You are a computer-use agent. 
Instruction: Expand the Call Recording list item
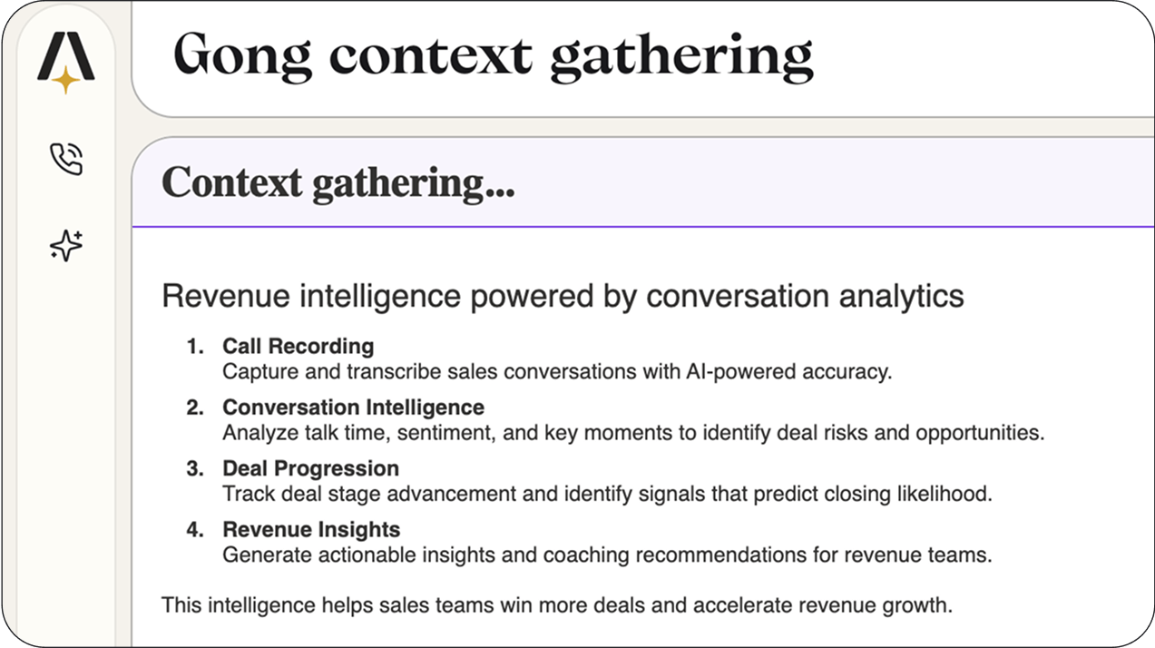point(299,346)
